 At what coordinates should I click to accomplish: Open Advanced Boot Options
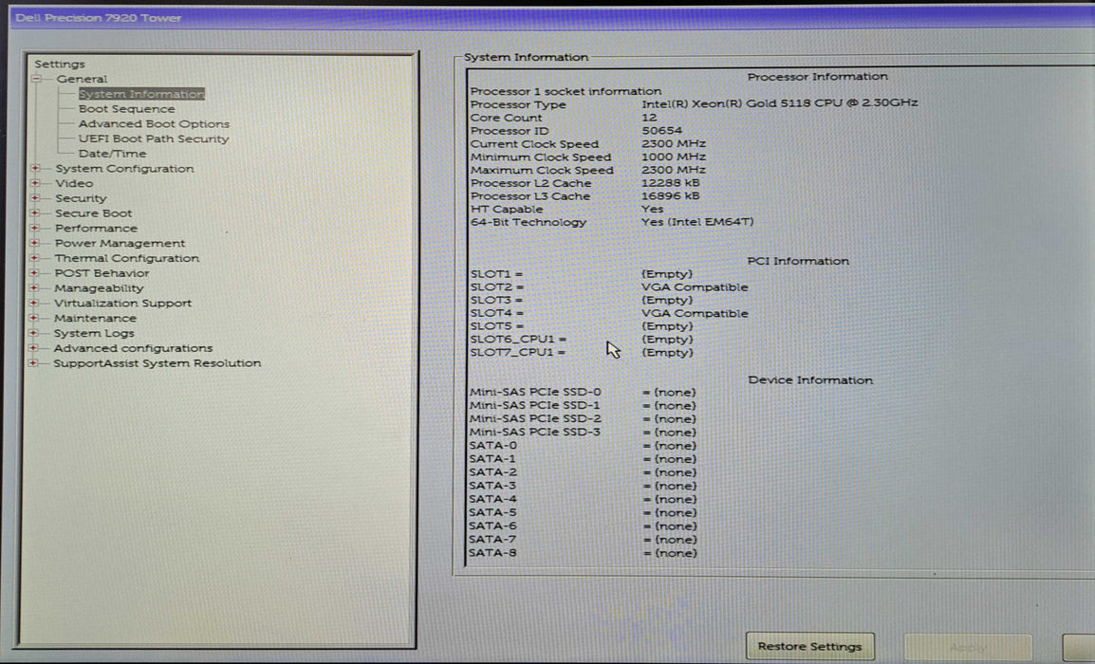[x=154, y=123]
